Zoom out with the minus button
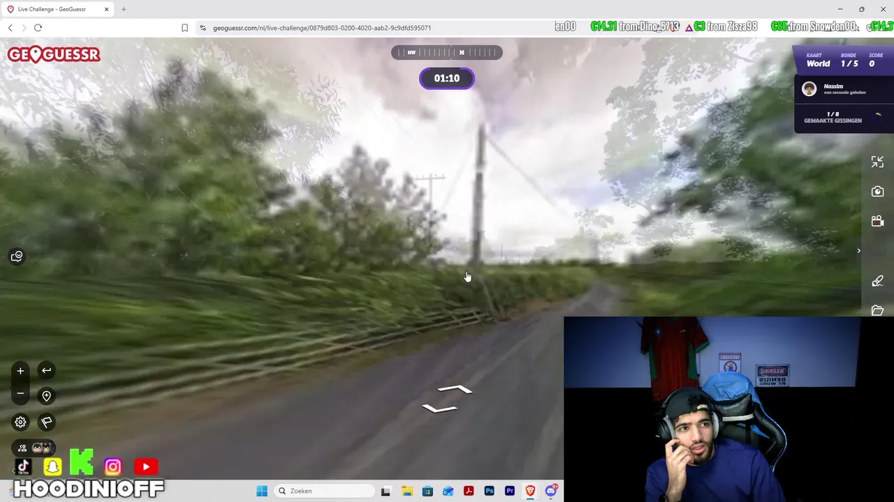Screen dimensions: 894x502 [x=20, y=394]
